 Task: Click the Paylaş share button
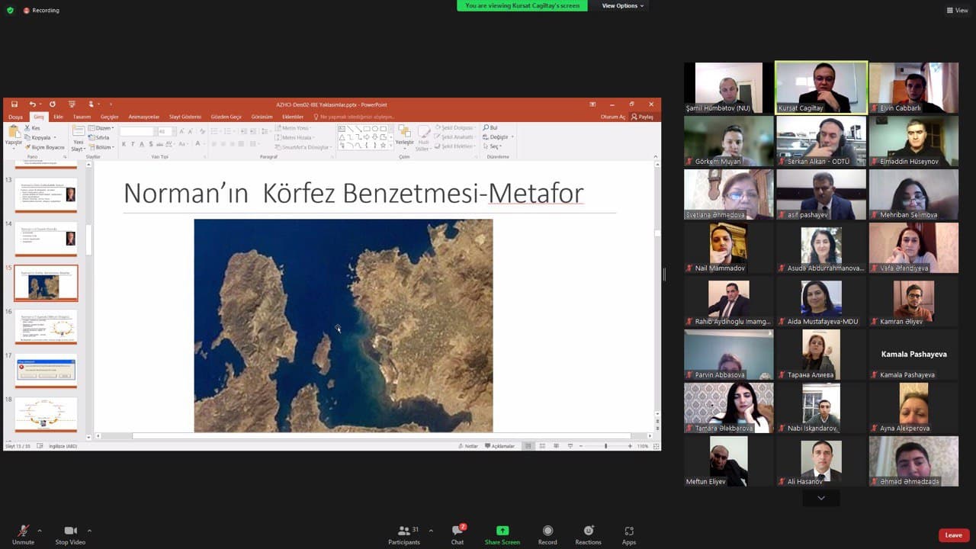pos(643,117)
